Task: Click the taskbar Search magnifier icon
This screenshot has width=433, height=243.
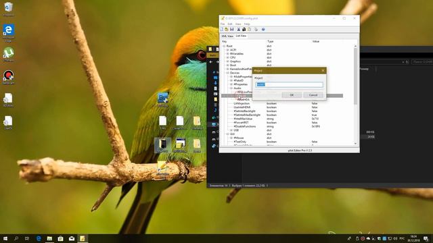Action: tap(16, 238)
